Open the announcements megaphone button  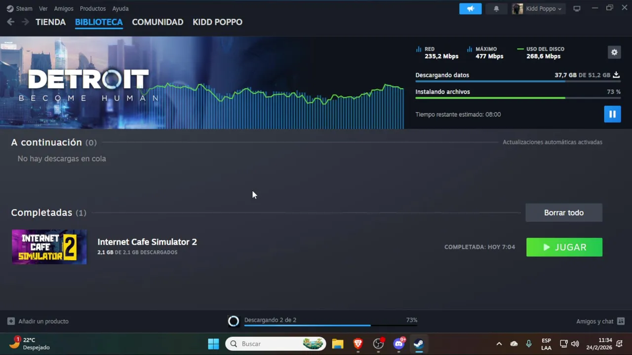pos(471,8)
